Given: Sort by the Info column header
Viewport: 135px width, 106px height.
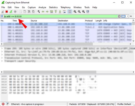Looking at the screenshot, I should [117, 21].
